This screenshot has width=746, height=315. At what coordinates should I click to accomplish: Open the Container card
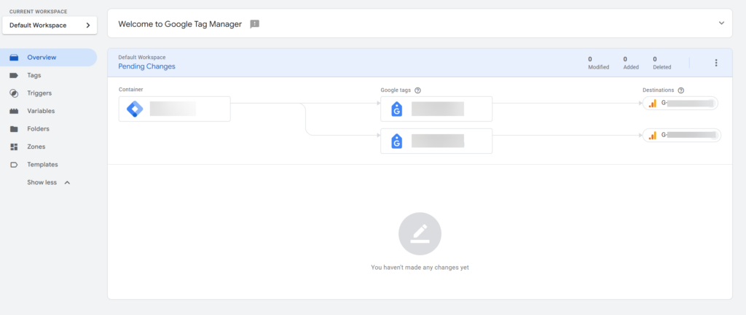(x=174, y=109)
